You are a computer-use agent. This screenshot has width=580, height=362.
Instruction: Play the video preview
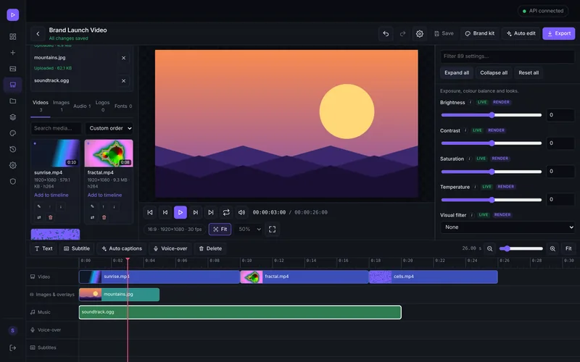tap(180, 212)
